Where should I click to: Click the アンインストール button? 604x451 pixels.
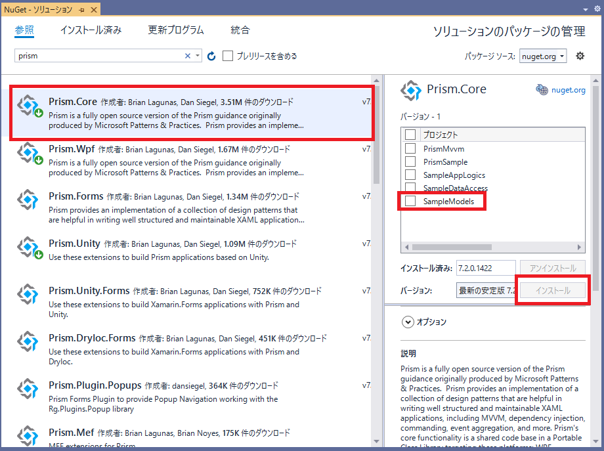click(x=553, y=268)
